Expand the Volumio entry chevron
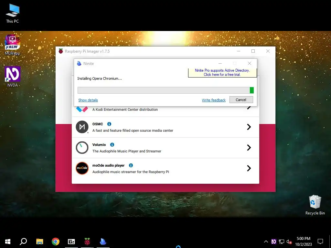 click(249, 148)
